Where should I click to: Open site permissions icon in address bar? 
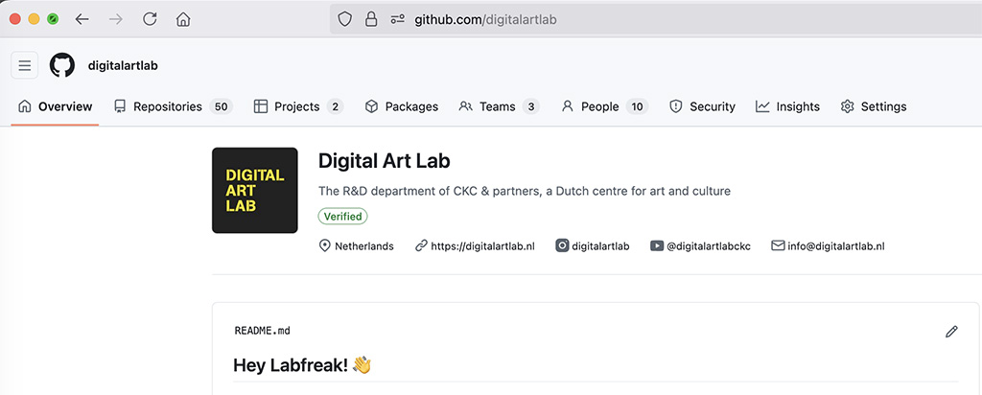[397, 19]
